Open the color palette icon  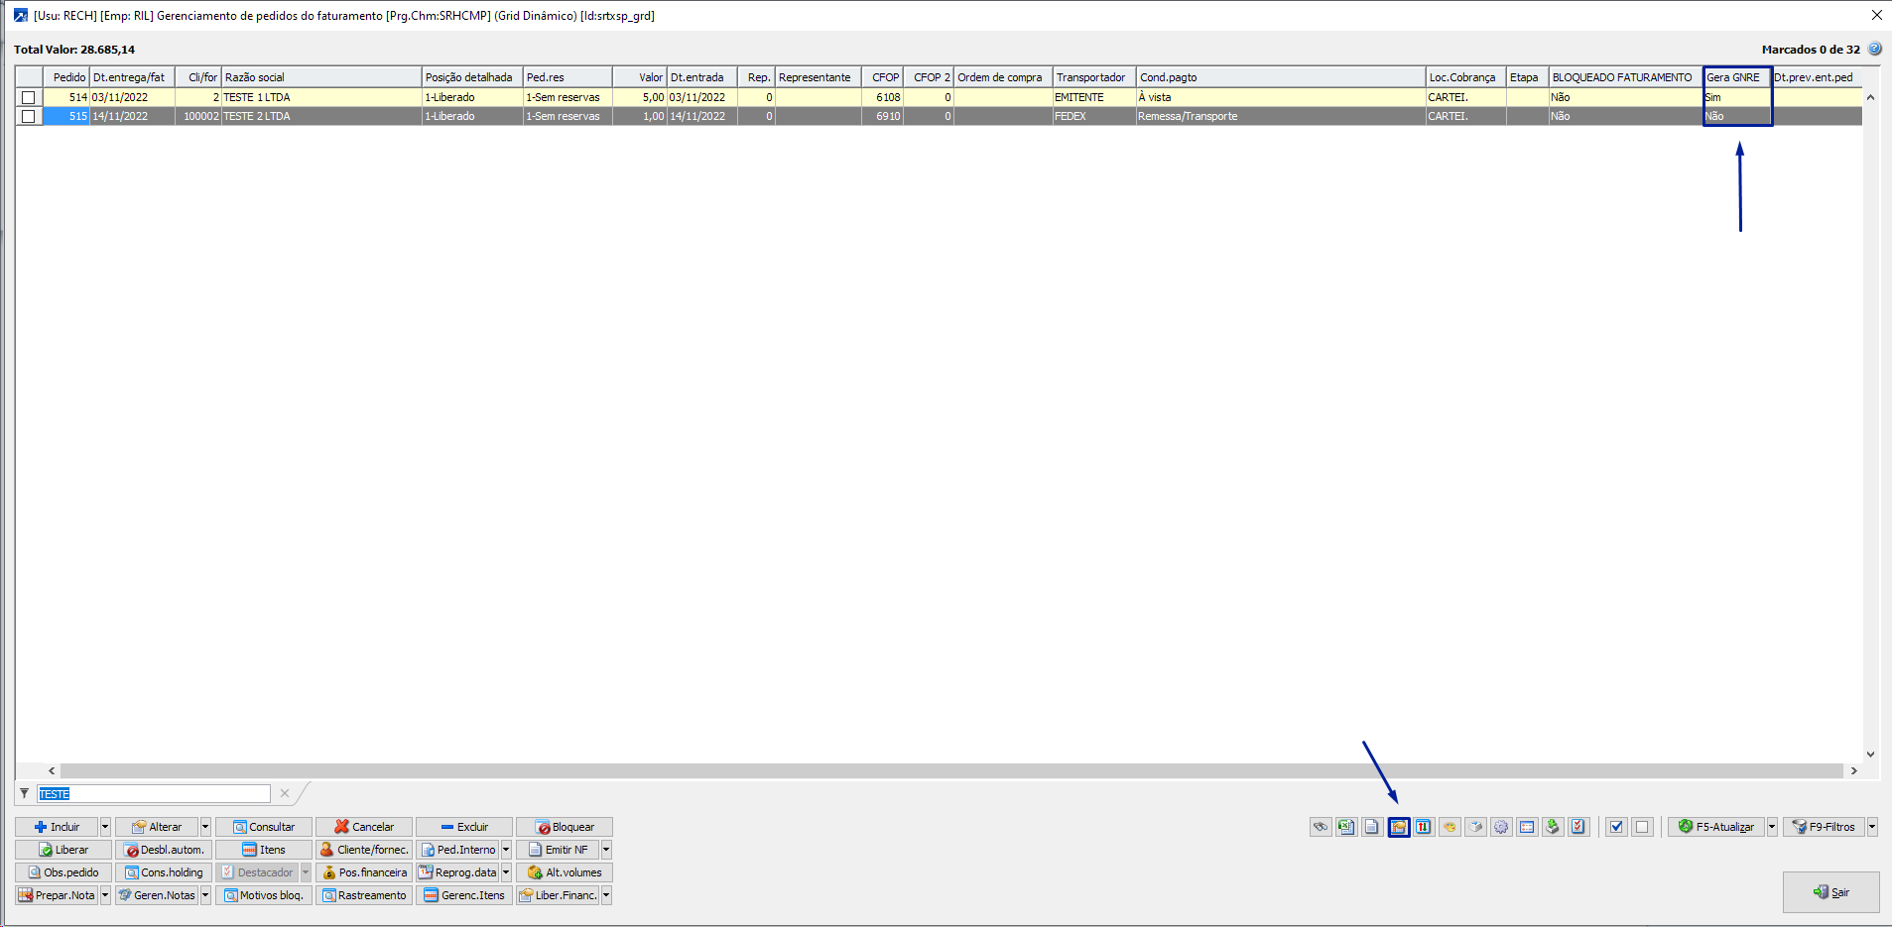pos(1450,827)
